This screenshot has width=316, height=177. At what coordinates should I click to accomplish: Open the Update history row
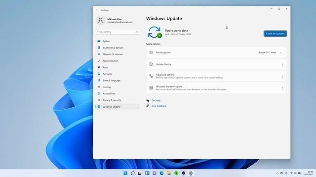(x=216, y=64)
